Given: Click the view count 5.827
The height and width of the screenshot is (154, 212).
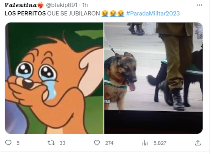Looking at the screenshot, I should click(x=160, y=143).
